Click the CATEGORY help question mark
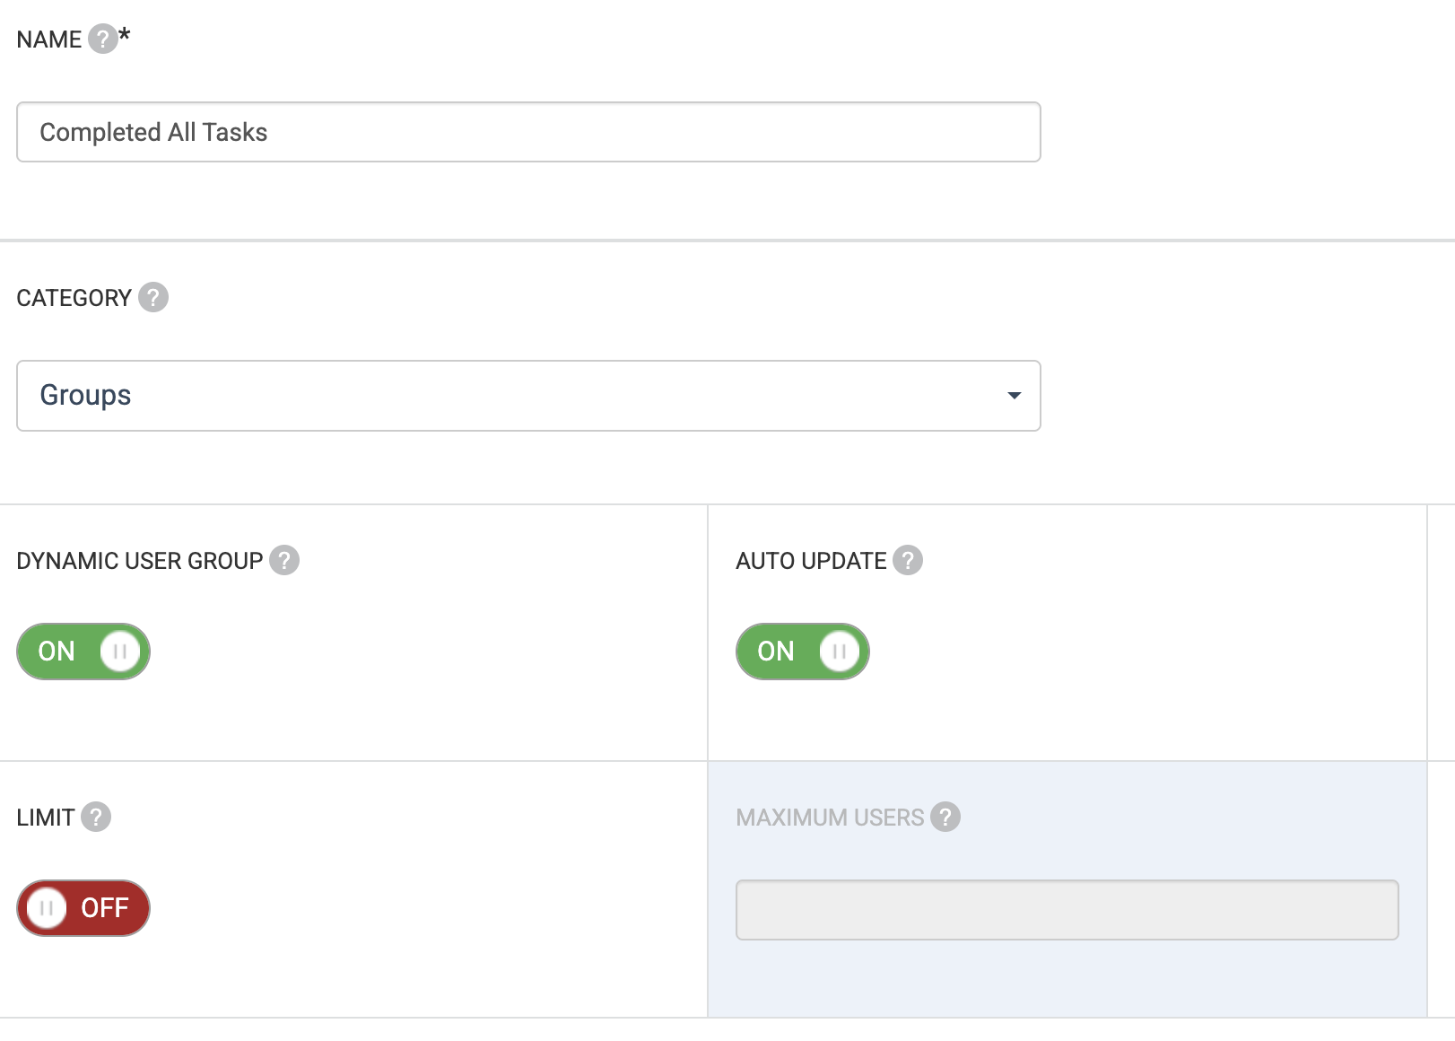 153,297
